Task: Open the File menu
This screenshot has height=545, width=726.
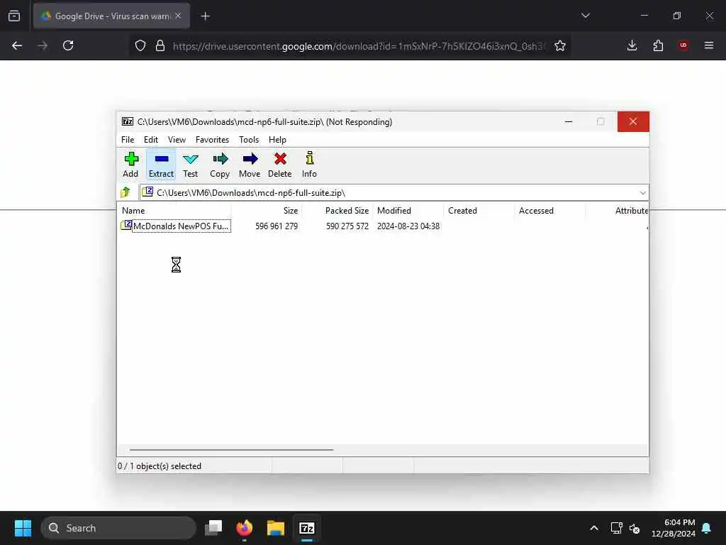Action: pos(128,140)
